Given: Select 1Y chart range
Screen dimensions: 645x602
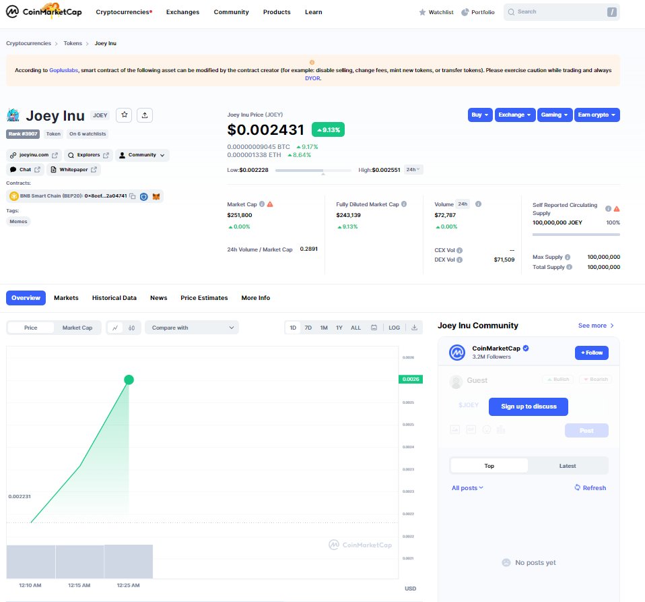Looking at the screenshot, I should click(x=339, y=328).
